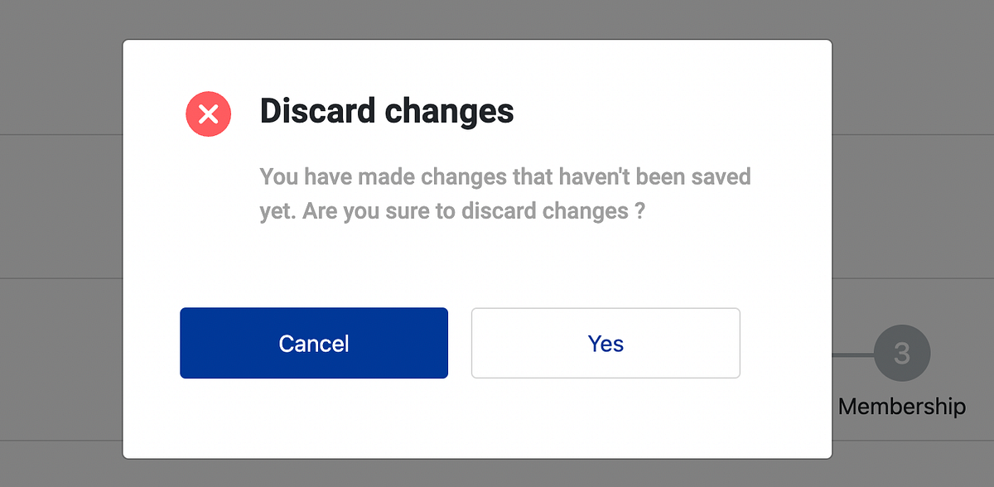994x487 pixels.
Task: Select the Membership step label
Action: 902,406
